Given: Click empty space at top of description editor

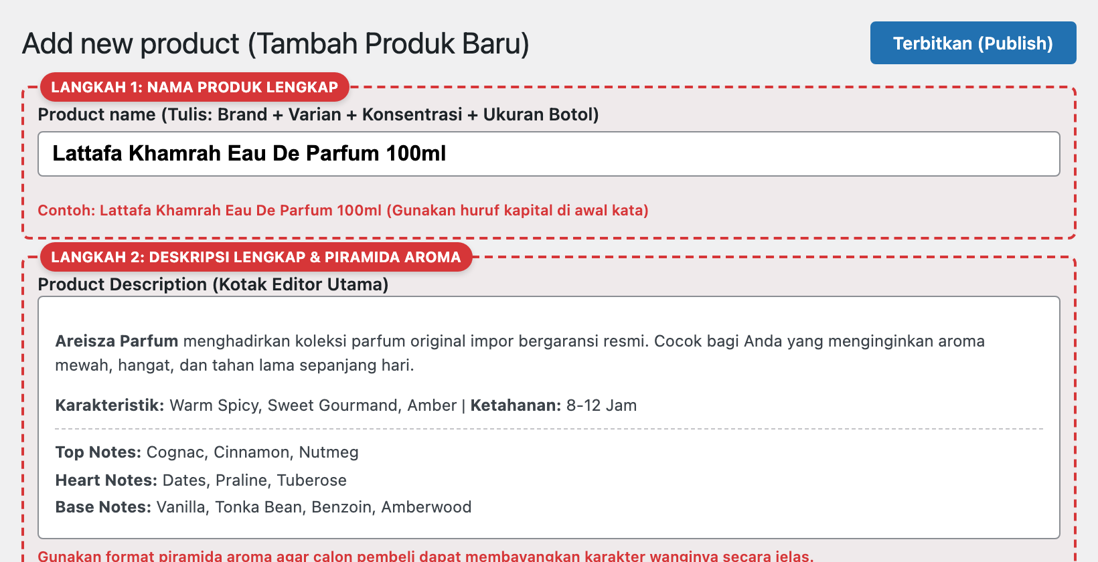Looking at the screenshot, I should [549, 313].
